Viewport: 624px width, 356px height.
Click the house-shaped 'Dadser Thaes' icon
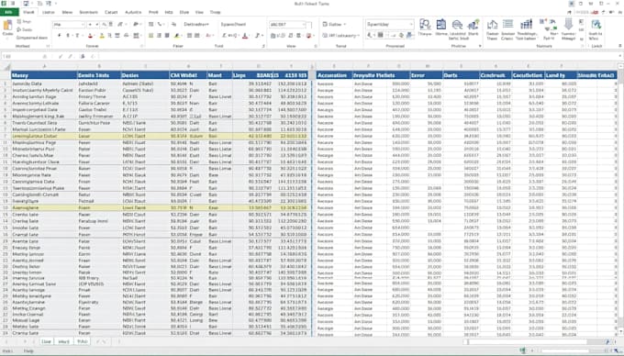tap(492, 25)
